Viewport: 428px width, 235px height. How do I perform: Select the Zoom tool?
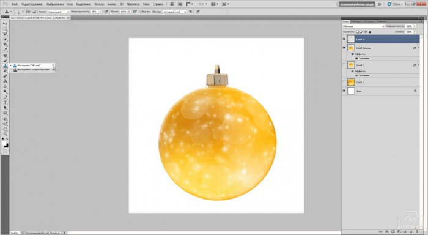pyautogui.click(x=5, y=135)
